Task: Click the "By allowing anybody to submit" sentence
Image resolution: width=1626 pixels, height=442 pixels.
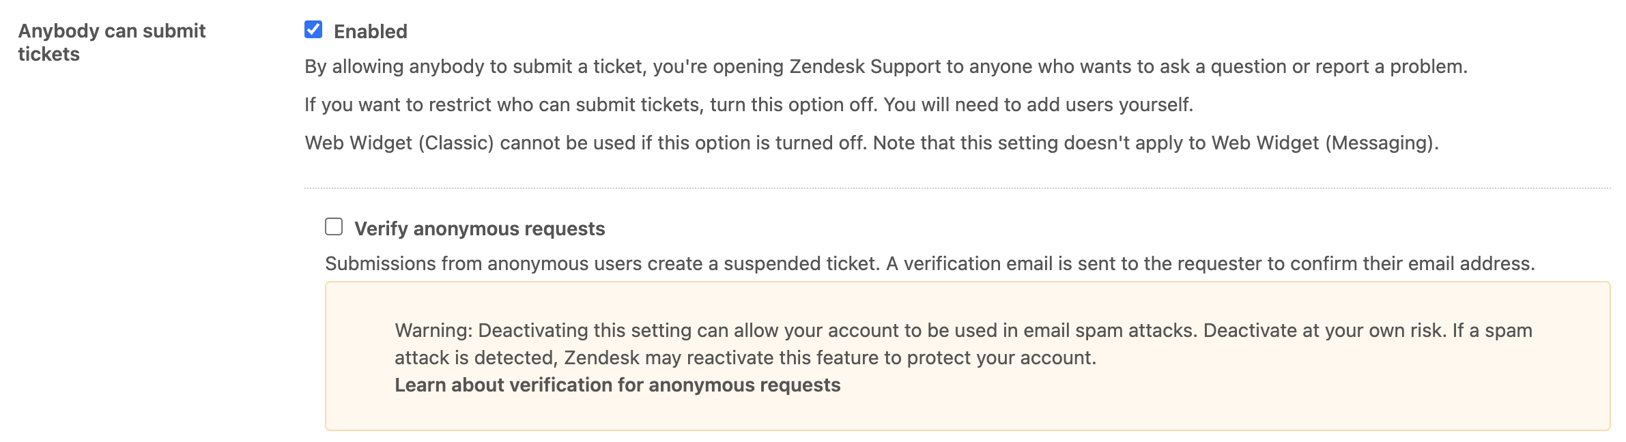Action: coord(478,67)
